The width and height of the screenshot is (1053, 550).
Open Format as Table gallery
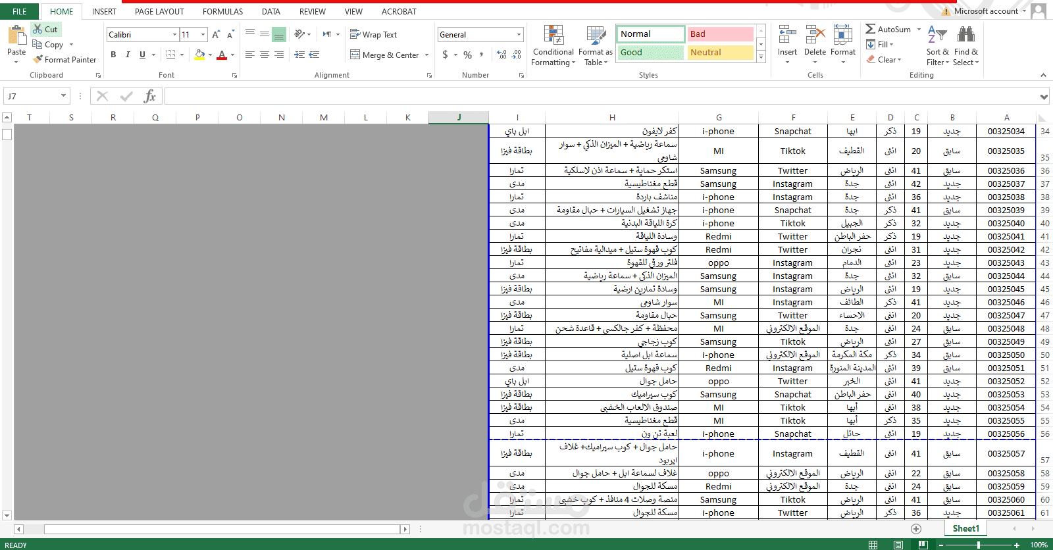[x=596, y=45]
